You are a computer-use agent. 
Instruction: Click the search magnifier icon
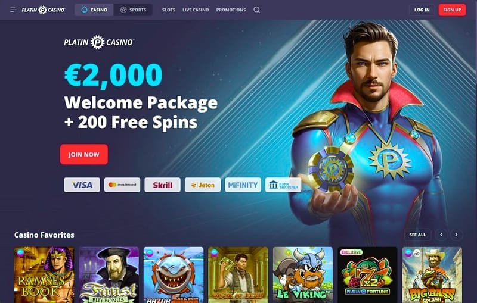(x=257, y=10)
